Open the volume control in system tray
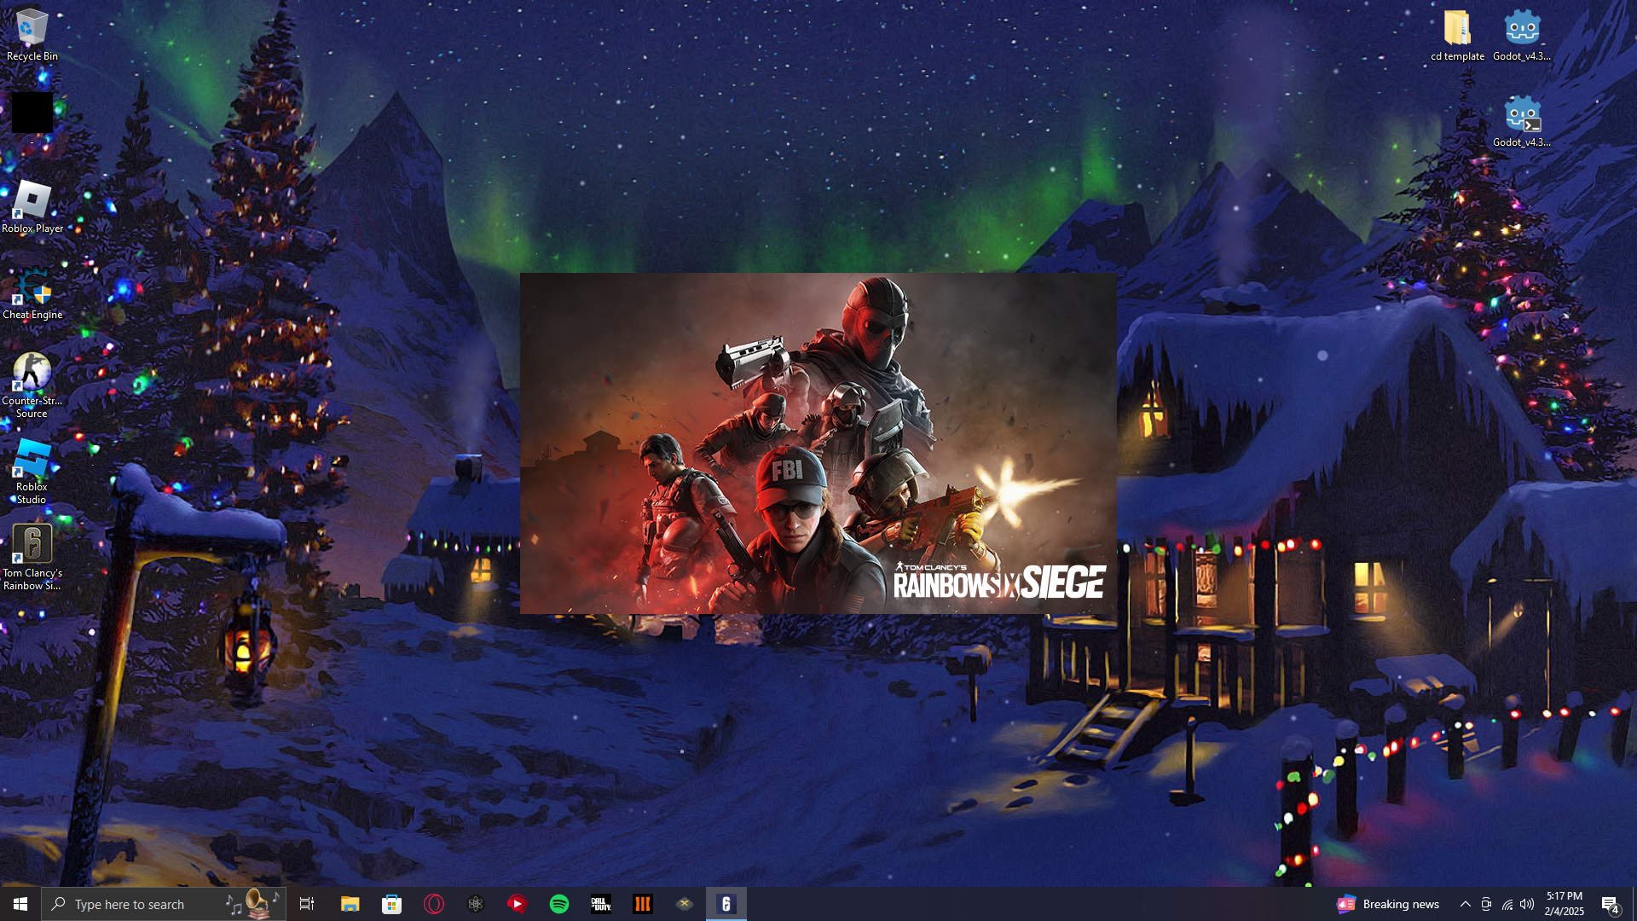 (x=1527, y=904)
